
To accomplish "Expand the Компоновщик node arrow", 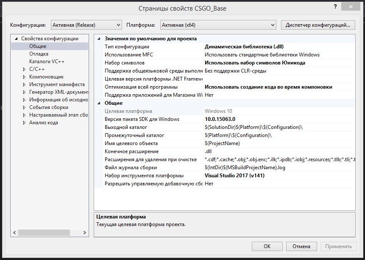I will [24, 77].
